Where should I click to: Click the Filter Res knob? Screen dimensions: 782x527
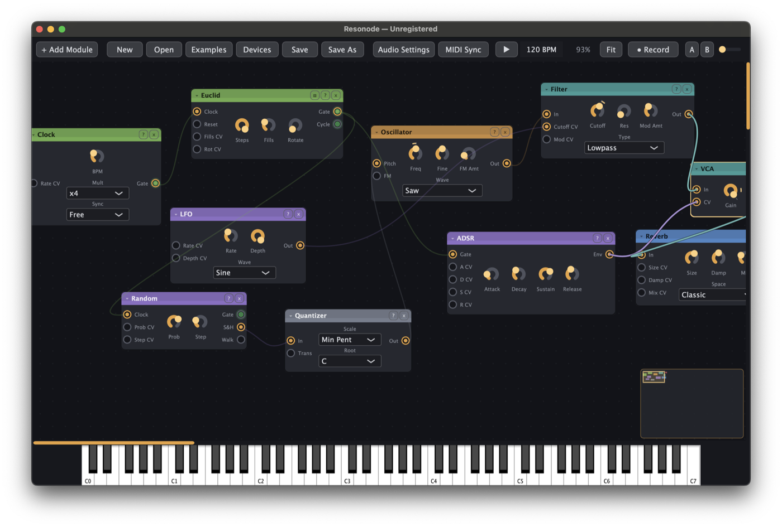623,112
